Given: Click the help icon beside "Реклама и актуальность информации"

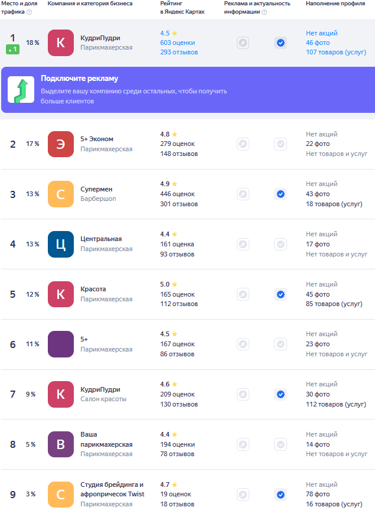Looking at the screenshot, I should tap(263, 12).
